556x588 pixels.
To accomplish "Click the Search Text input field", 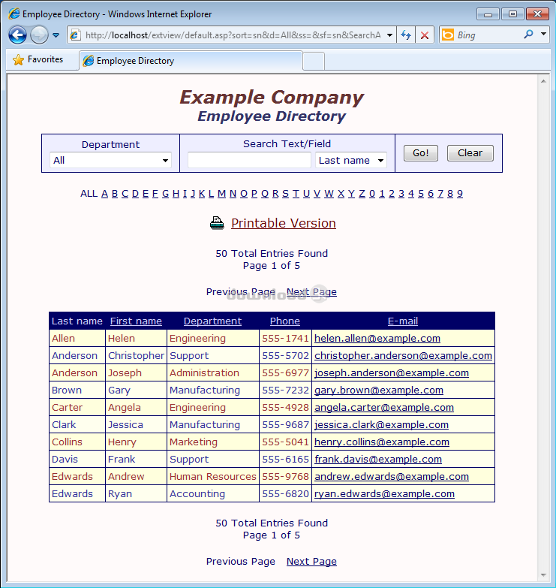I will pyautogui.click(x=249, y=160).
